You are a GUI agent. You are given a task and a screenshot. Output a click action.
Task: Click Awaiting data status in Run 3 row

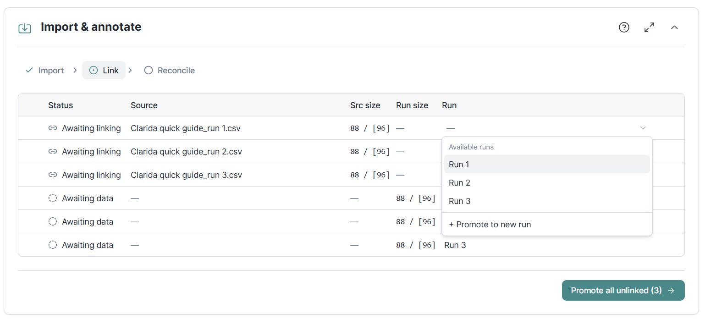(x=88, y=245)
